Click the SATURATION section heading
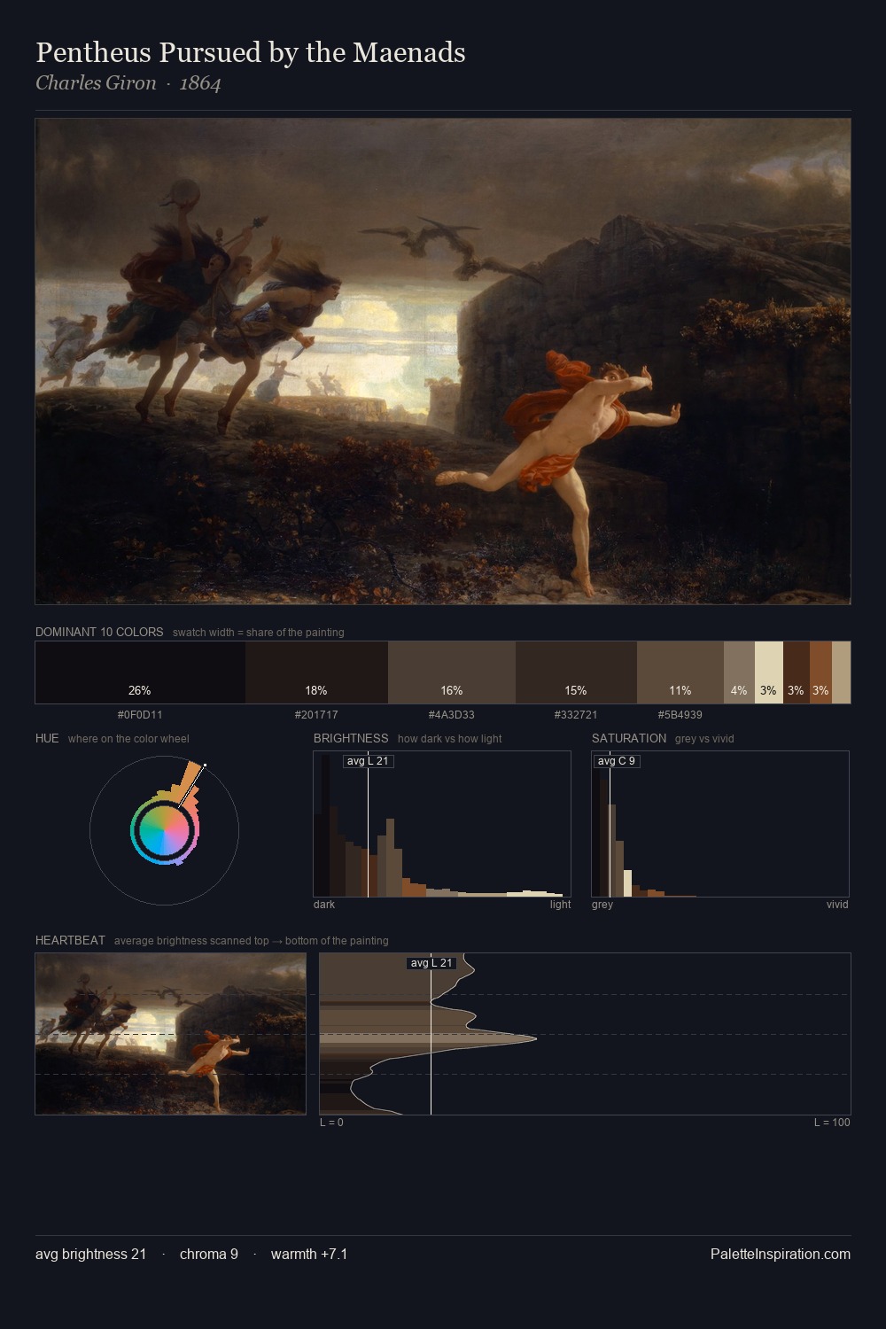Screen dimensions: 886x1329 629,738
